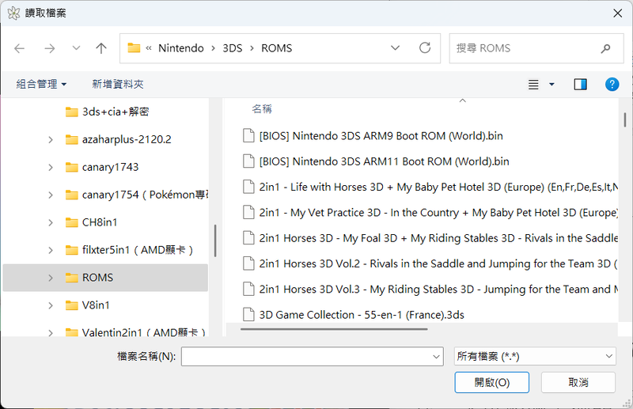Image resolution: width=633 pixels, height=409 pixels.
Task: Click the 開啟(O) button
Action: tap(491, 382)
